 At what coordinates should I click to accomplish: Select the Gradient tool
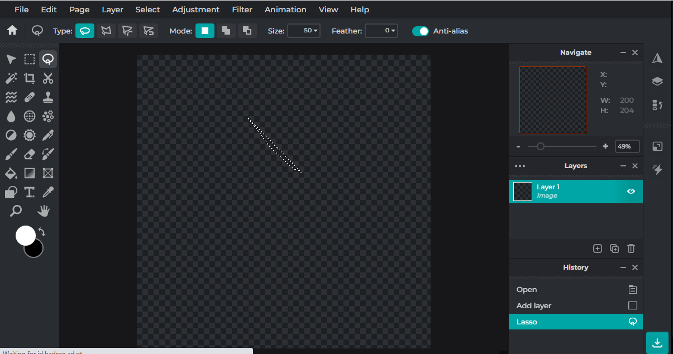click(30, 173)
